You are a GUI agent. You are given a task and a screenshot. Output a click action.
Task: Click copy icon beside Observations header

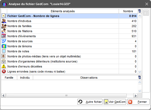(x=139, y=77)
